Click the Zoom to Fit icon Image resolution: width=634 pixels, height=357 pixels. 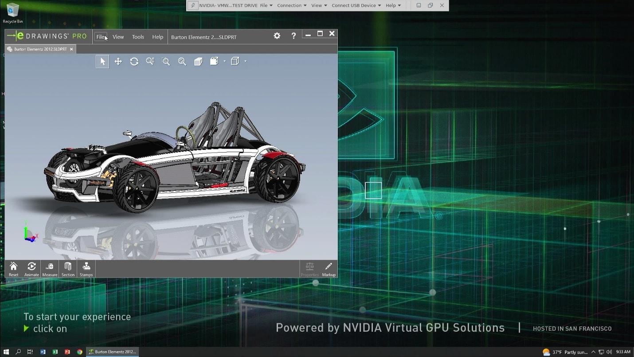(x=182, y=62)
